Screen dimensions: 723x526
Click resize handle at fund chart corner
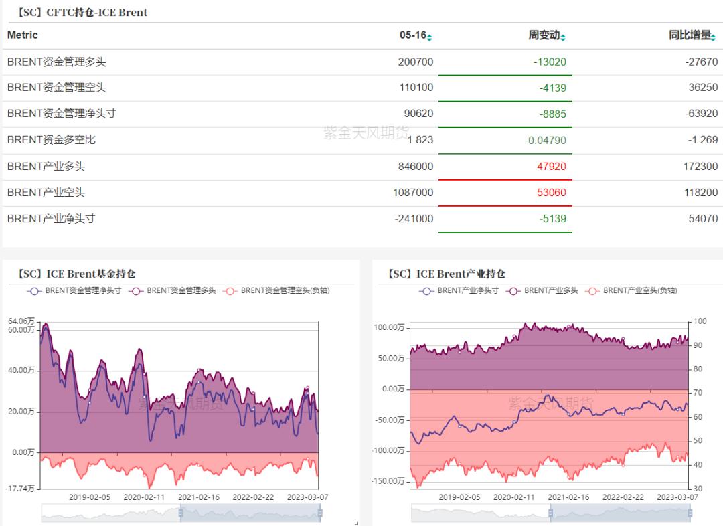pos(356,523)
